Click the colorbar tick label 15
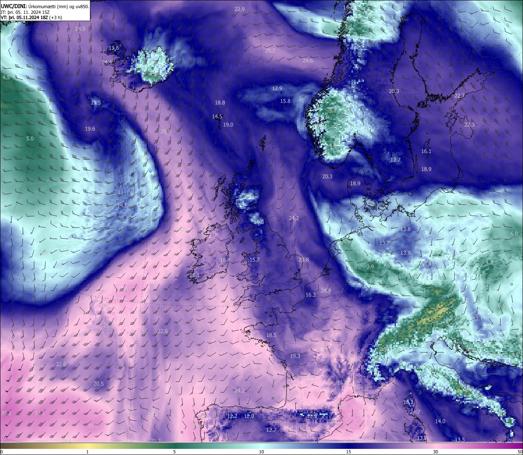Viewport: 523px width, 455px height. coord(349,452)
